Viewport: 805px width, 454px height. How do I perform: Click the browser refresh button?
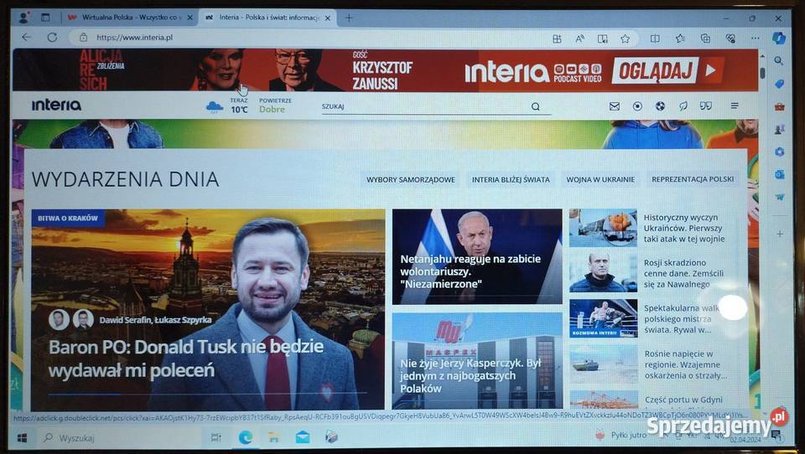tap(52, 38)
